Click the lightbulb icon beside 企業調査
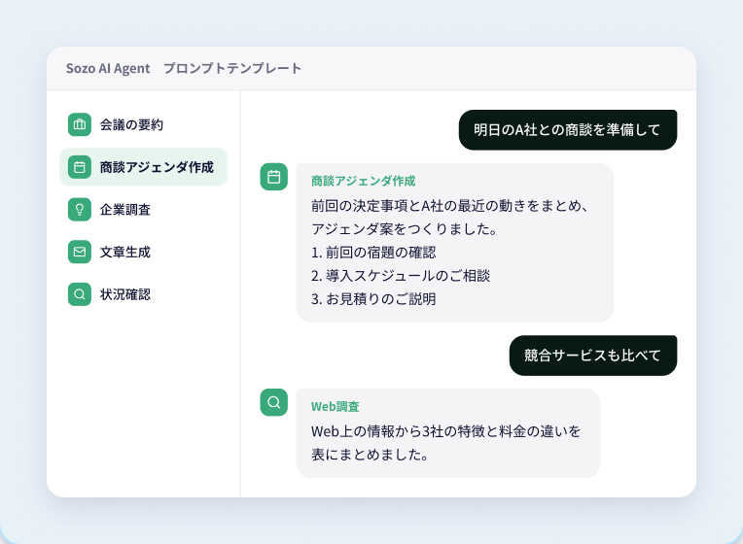 click(x=80, y=209)
